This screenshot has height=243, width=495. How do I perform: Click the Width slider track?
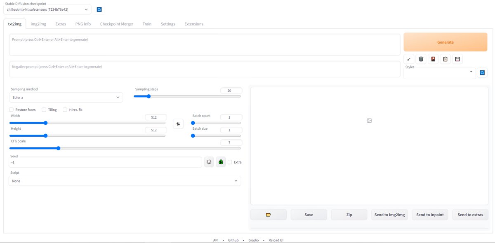point(87,123)
